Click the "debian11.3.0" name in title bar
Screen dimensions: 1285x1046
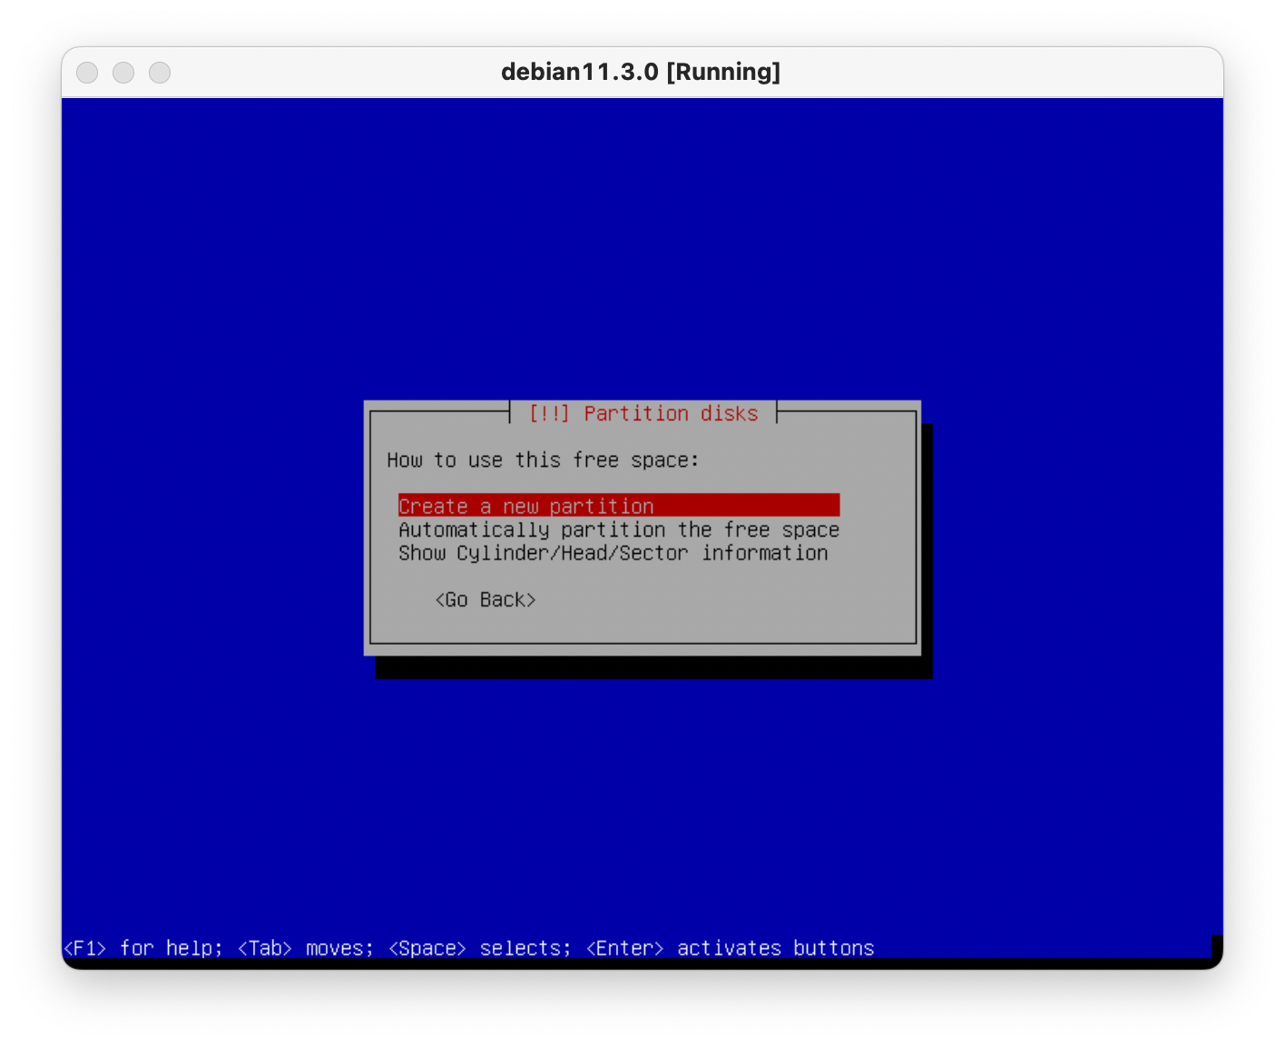point(579,72)
